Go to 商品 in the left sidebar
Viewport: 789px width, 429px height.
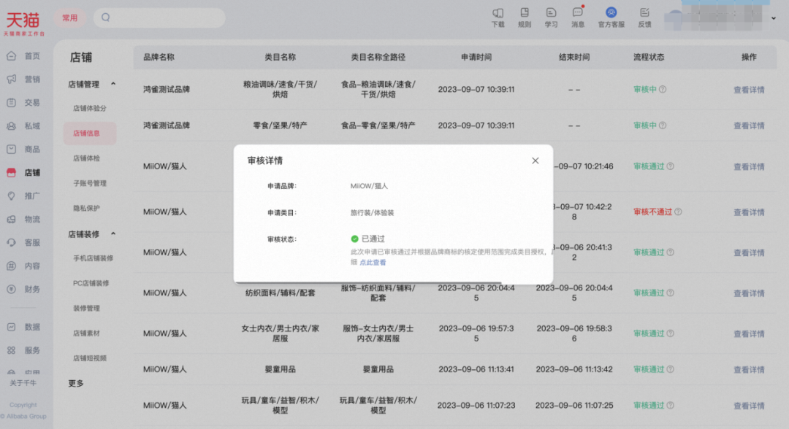coord(32,150)
